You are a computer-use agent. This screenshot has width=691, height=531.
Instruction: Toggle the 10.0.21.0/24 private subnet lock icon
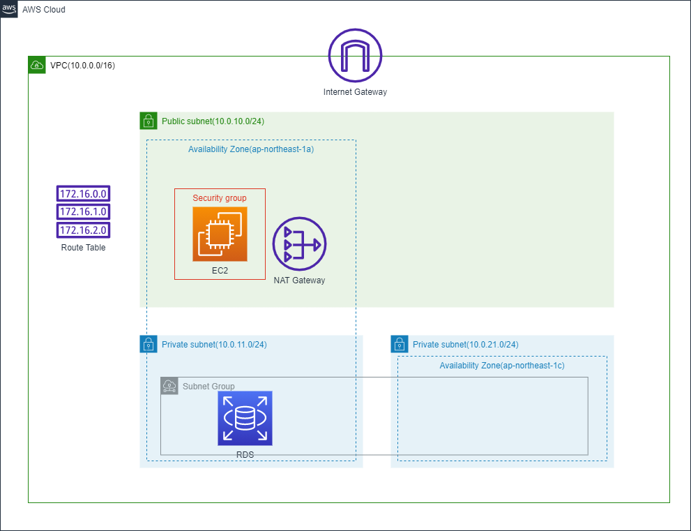399,344
